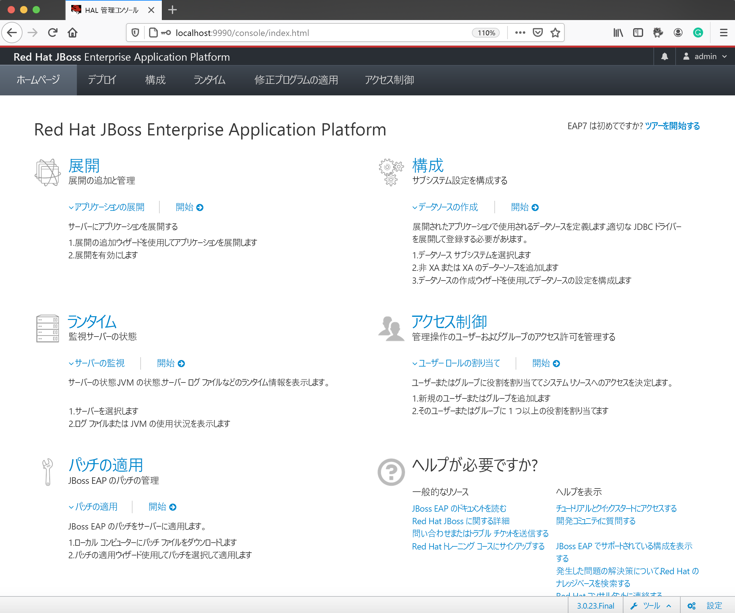Open the admin user dropdown
The image size is (735, 613).
pos(705,56)
